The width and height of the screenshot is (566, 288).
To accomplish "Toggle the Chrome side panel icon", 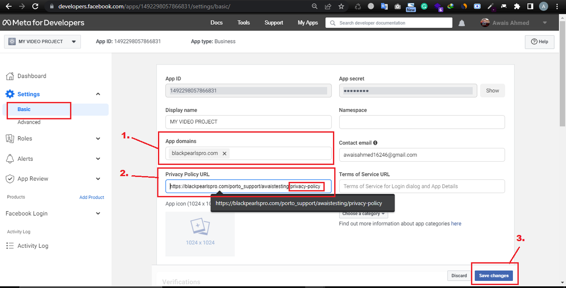I will click(x=530, y=6).
